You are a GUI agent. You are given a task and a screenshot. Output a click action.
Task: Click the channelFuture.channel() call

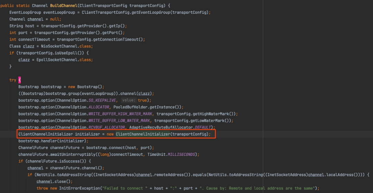click(x=76, y=168)
